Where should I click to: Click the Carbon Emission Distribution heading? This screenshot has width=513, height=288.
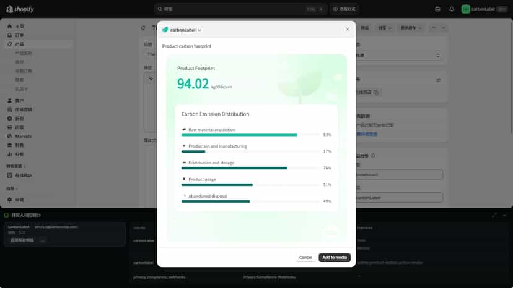pyautogui.click(x=215, y=114)
